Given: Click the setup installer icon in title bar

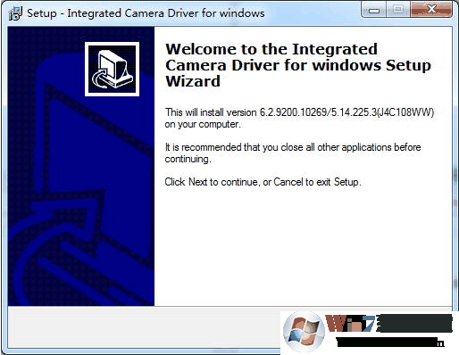Looking at the screenshot, I should coord(15,13).
